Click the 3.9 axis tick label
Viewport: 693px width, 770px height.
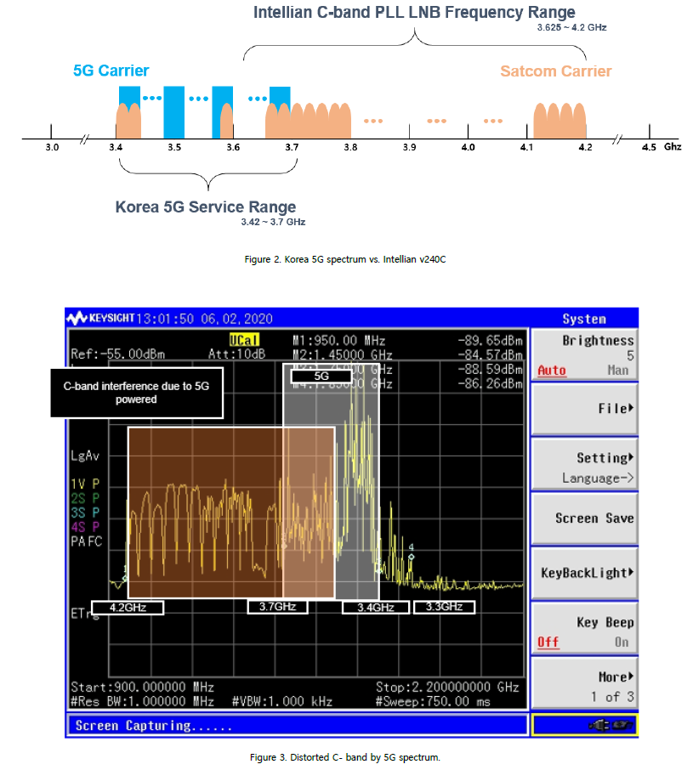click(x=409, y=147)
